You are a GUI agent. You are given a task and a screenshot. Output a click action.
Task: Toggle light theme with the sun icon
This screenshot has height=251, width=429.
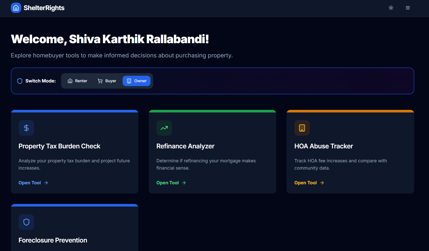point(391,8)
